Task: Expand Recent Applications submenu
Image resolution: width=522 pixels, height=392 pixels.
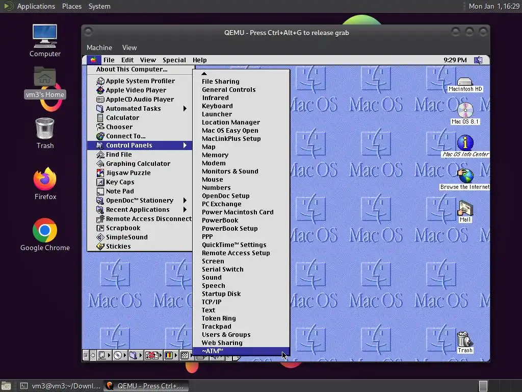Action: tap(140, 210)
